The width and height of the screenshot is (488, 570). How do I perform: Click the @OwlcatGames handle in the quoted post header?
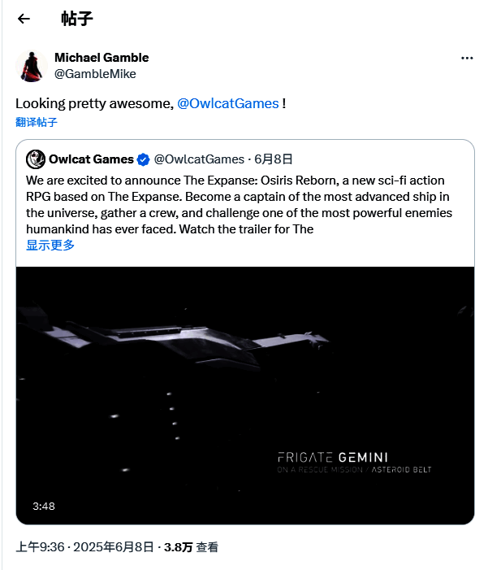(199, 159)
